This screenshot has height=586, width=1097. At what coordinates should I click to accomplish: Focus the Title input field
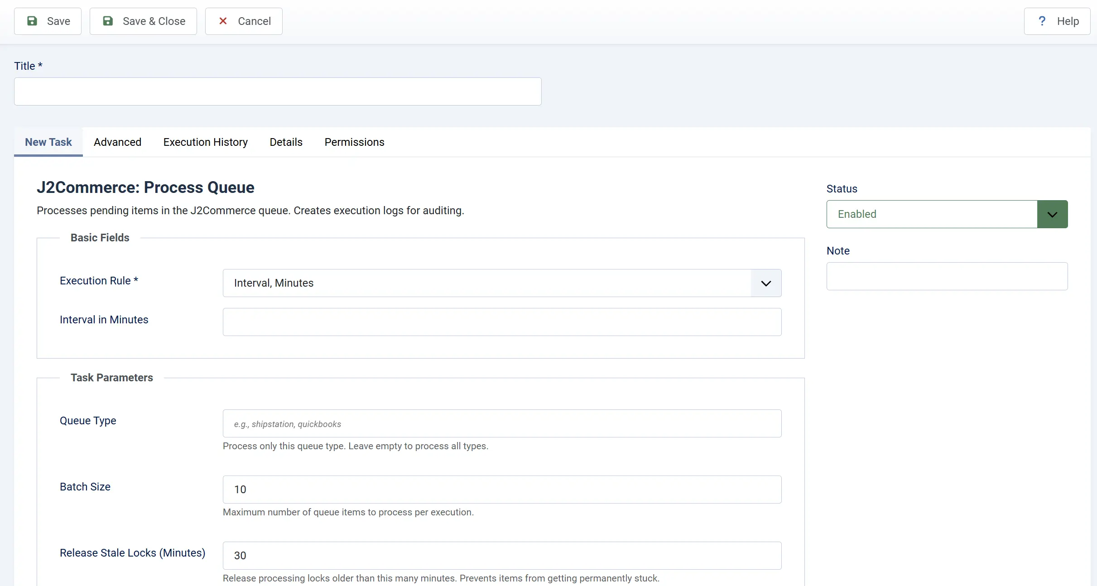[x=278, y=91]
